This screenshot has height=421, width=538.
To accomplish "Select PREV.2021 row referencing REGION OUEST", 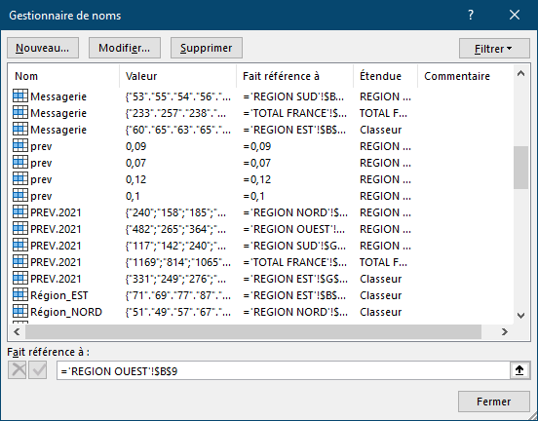I will (261, 229).
